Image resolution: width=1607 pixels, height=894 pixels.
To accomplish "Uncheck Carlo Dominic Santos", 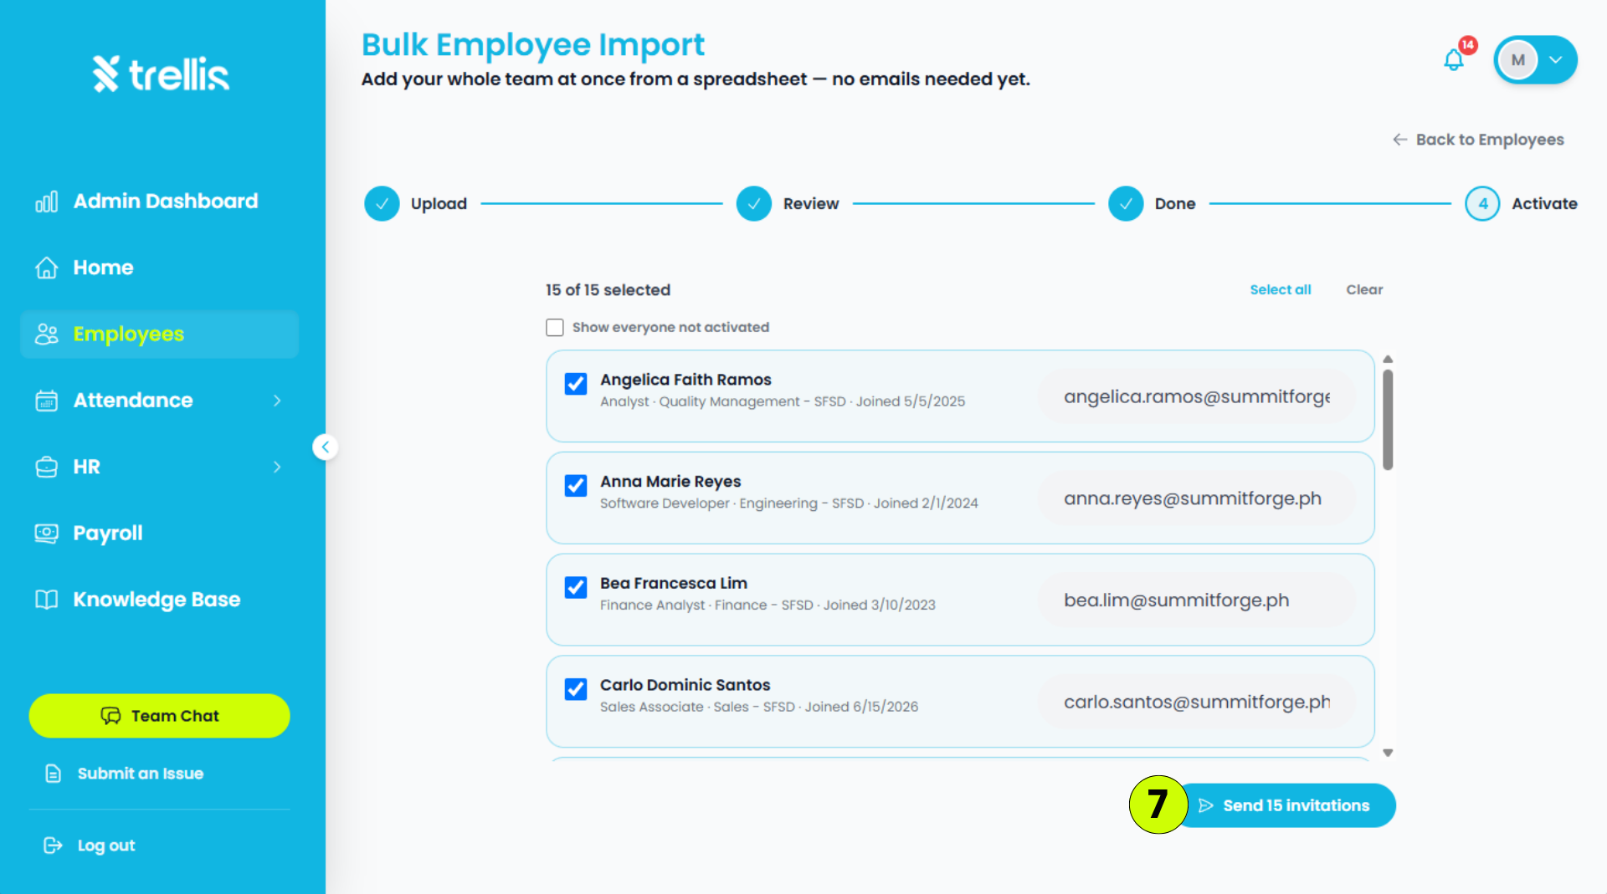I will (576, 689).
